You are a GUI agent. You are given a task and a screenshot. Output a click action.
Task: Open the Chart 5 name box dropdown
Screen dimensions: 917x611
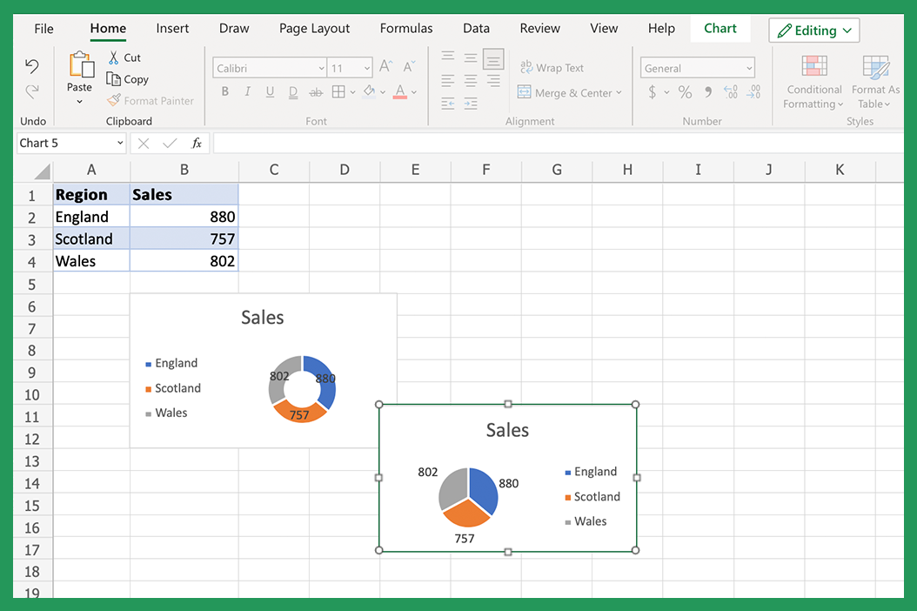(120, 142)
